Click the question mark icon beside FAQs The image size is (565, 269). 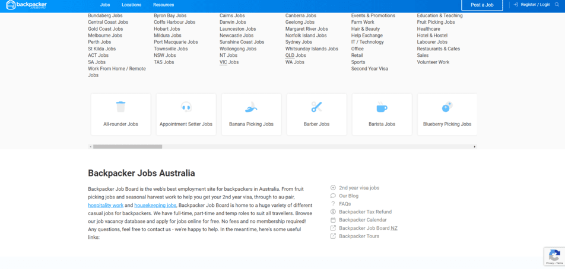(x=333, y=204)
